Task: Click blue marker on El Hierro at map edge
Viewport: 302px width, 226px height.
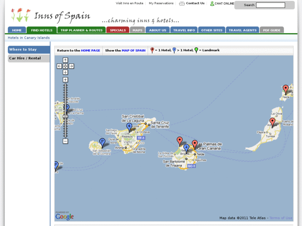Action: tap(56, 165)
